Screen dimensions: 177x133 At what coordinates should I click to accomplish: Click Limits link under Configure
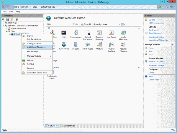[152, 73]
